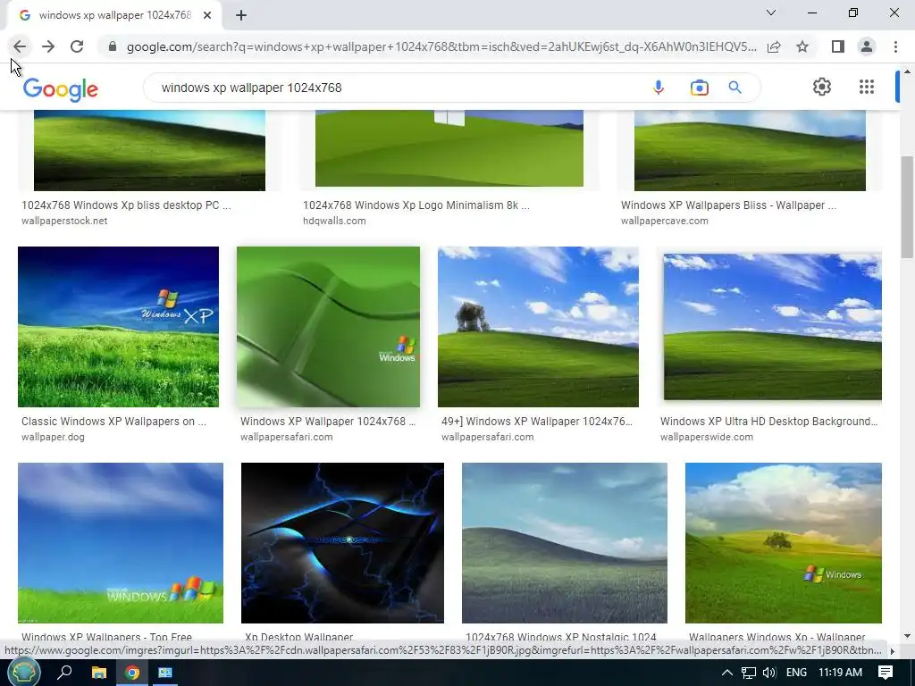The height and width of the screenshot is (686, 915).
Task: Open the black lightning XP thumbnail
Action: pos(342,543)
